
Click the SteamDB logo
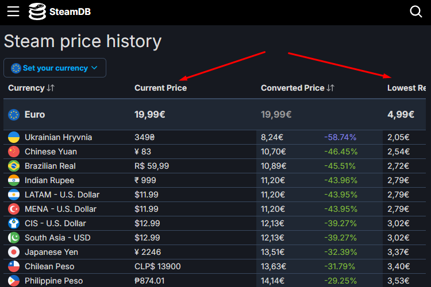click(x=60, y=11)
